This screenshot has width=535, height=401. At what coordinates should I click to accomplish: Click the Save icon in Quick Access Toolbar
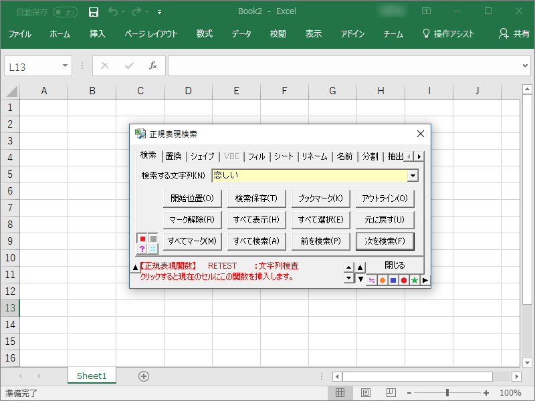[93, 11]
